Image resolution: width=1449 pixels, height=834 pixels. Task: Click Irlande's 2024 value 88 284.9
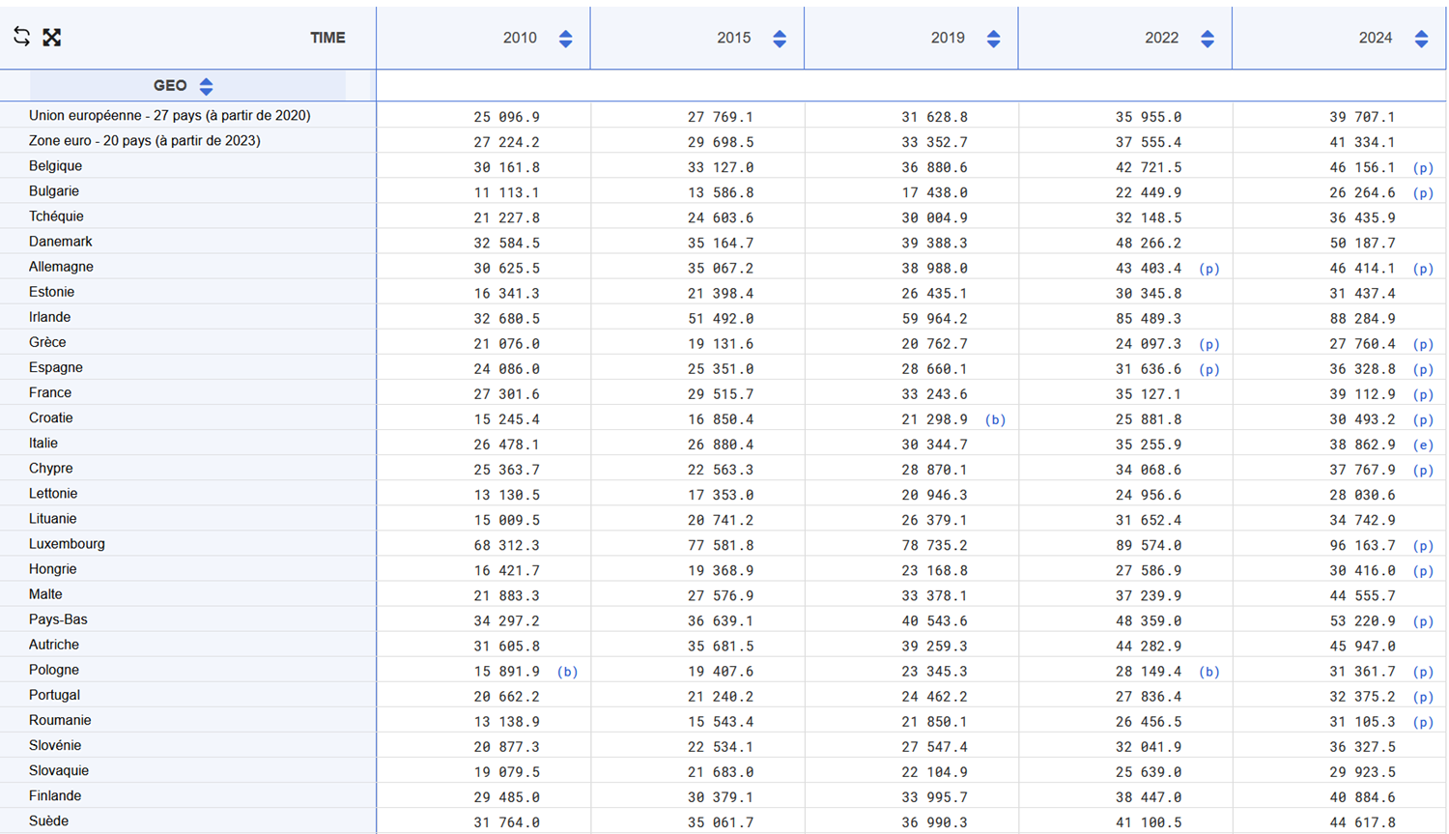coord(1362,319)
